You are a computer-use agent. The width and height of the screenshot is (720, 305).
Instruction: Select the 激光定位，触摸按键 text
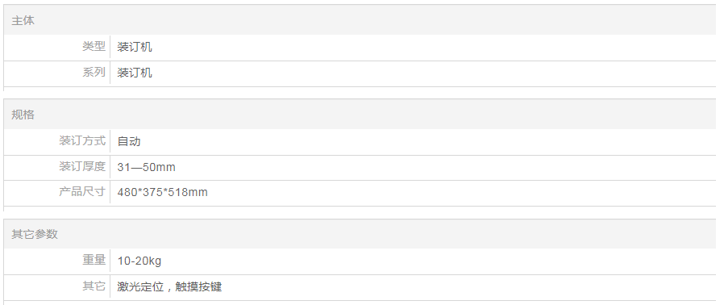(169, 287)
